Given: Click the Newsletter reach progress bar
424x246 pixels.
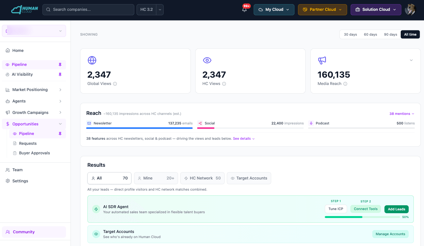Looking at the screenshot, I should click(x=139, y=128).
